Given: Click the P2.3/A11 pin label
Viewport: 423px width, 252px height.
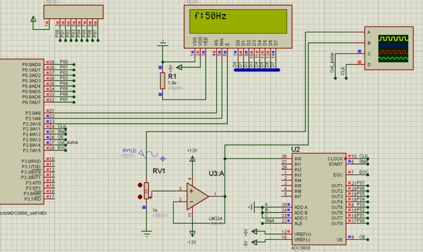Looking at the screenshot, I should pos(32,129).
